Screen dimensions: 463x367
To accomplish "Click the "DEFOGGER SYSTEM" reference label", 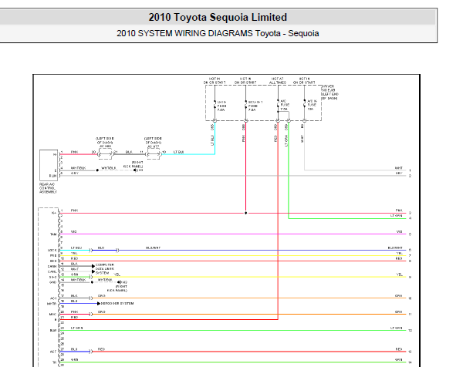I will pos(117,304).
